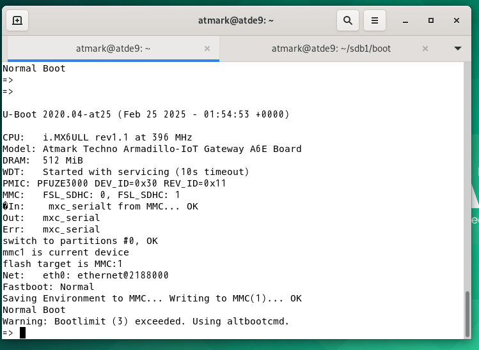Close the terminal window
This screenshot has height=350, width=479.
[x=457, y=20]
